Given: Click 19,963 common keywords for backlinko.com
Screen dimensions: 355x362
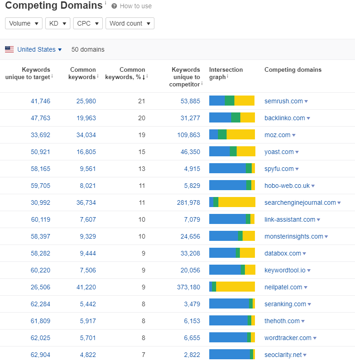Looking at the screenshot, I should (x=86, y=118).
